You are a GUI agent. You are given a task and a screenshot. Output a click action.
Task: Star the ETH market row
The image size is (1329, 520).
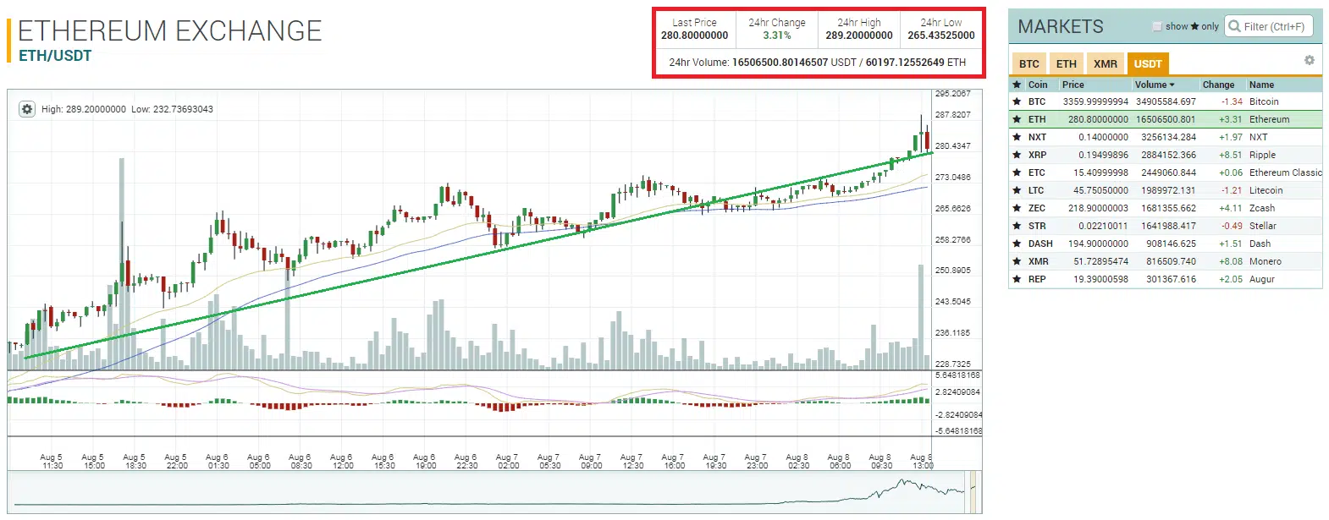coord(1017,119)
